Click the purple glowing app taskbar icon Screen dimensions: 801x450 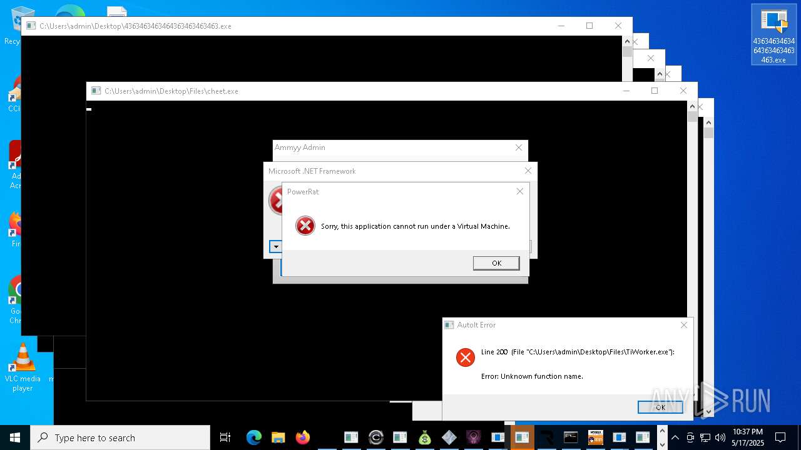(473, 437)
